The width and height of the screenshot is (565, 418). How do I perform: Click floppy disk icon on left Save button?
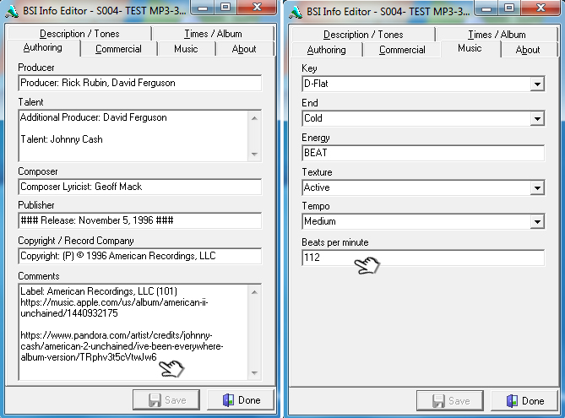(155, 400)
